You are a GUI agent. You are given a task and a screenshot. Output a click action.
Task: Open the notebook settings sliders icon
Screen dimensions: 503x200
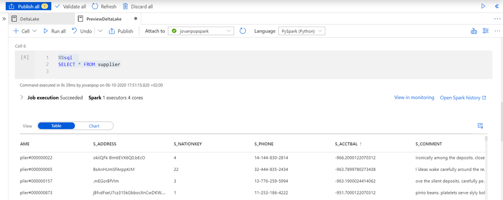point(486,31)
